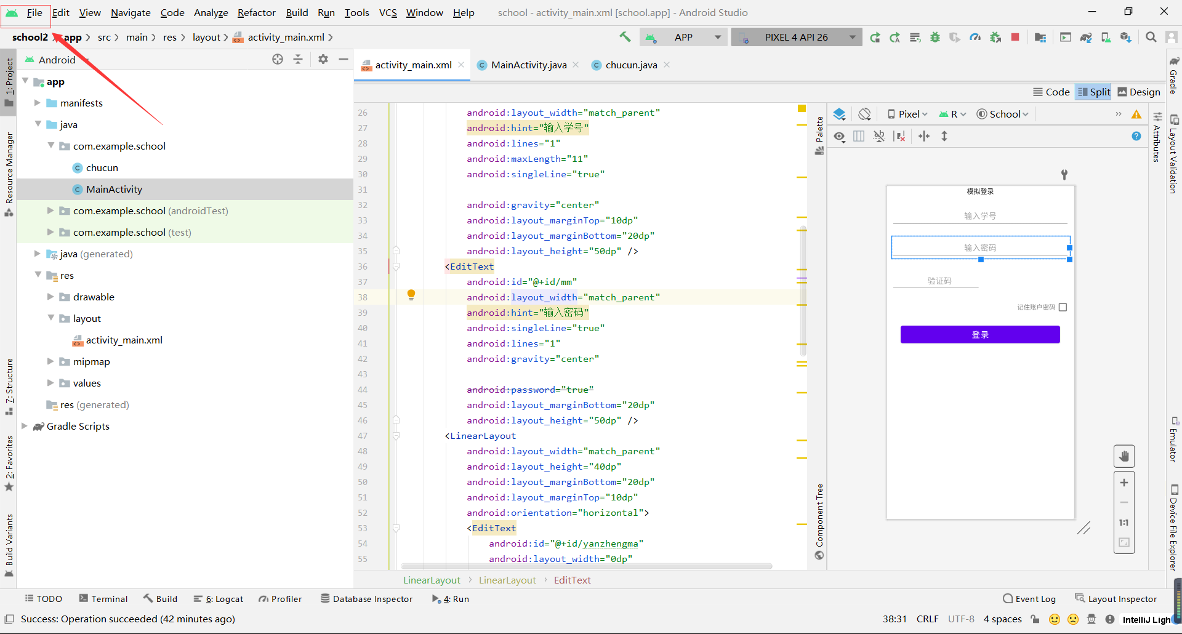Click the Debug app bug icon
The image size is (1182, 634).
[935, 38]
